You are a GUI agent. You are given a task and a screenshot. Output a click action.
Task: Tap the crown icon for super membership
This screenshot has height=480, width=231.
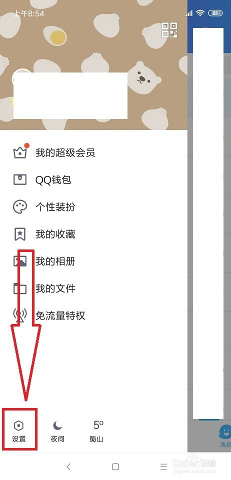click(20, 151)
